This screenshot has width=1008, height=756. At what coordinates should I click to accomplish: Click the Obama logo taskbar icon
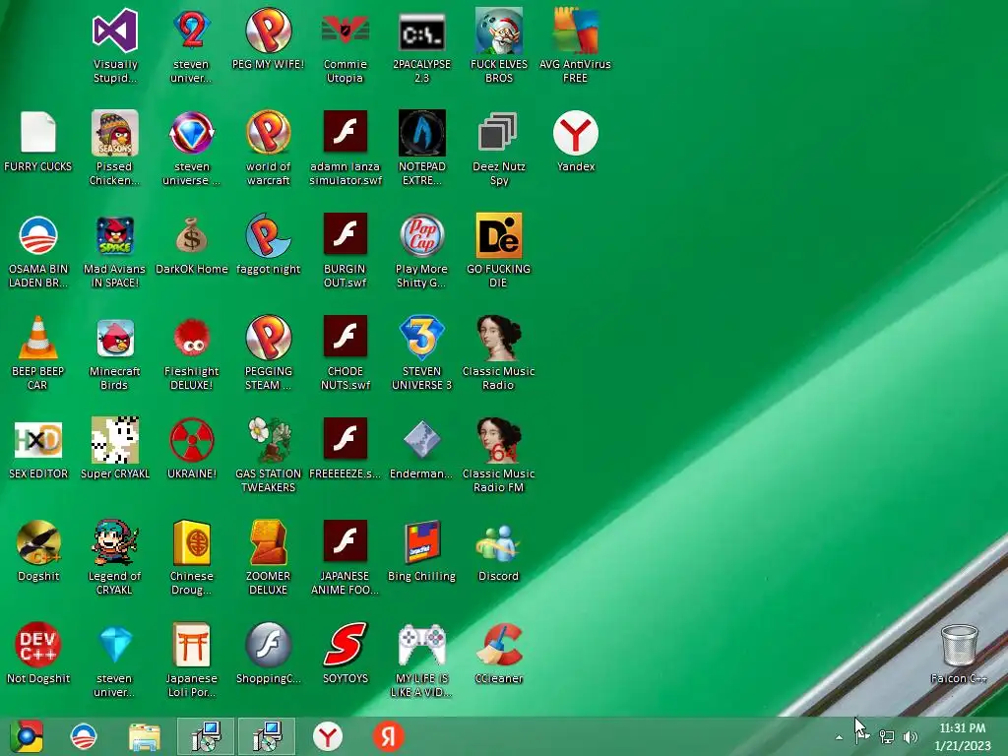click(84, 736)
